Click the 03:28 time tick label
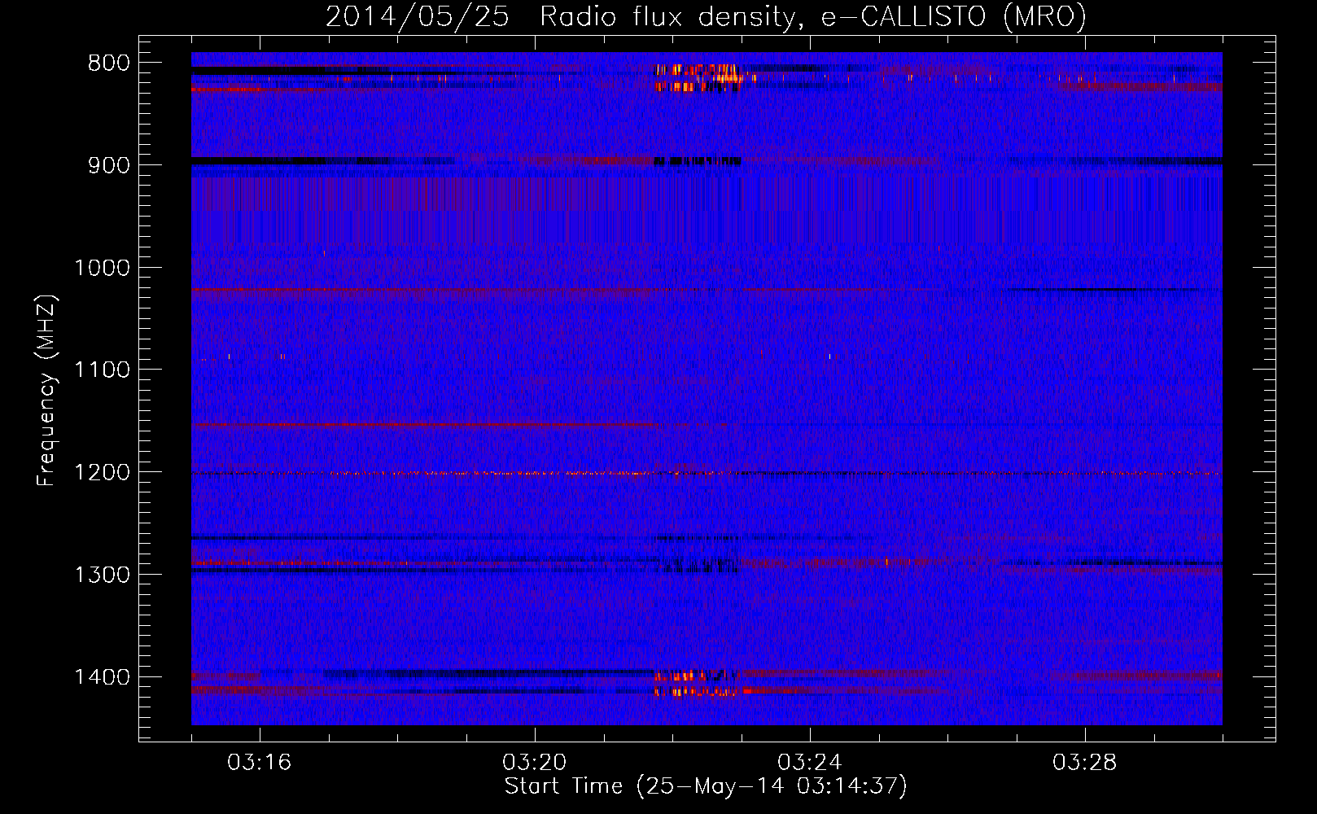Image resolution: width=1317 pixels, height=814 pixels. (x=1085, y=763)
